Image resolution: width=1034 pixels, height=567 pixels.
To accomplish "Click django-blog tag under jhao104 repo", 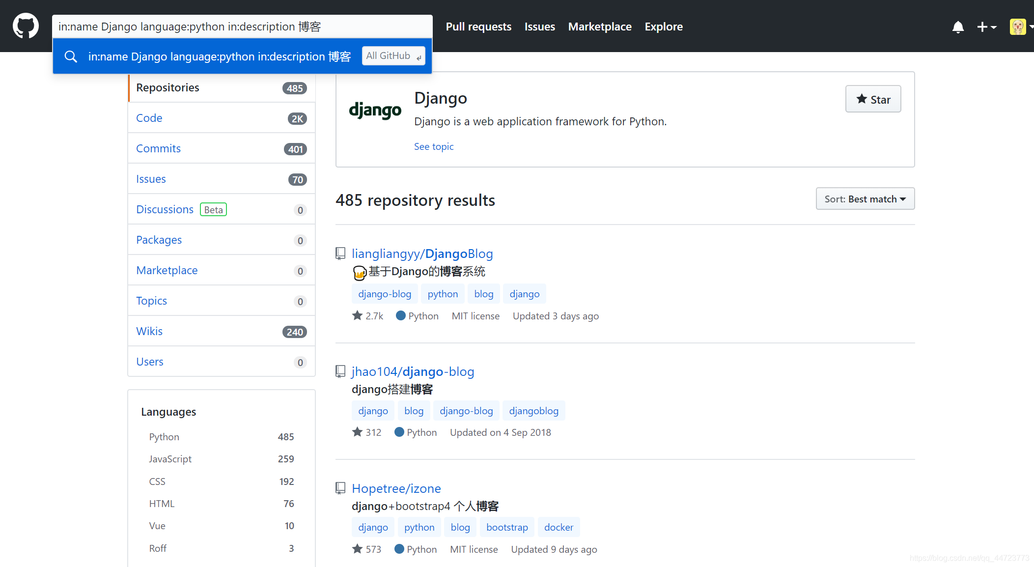I will 466,411.
